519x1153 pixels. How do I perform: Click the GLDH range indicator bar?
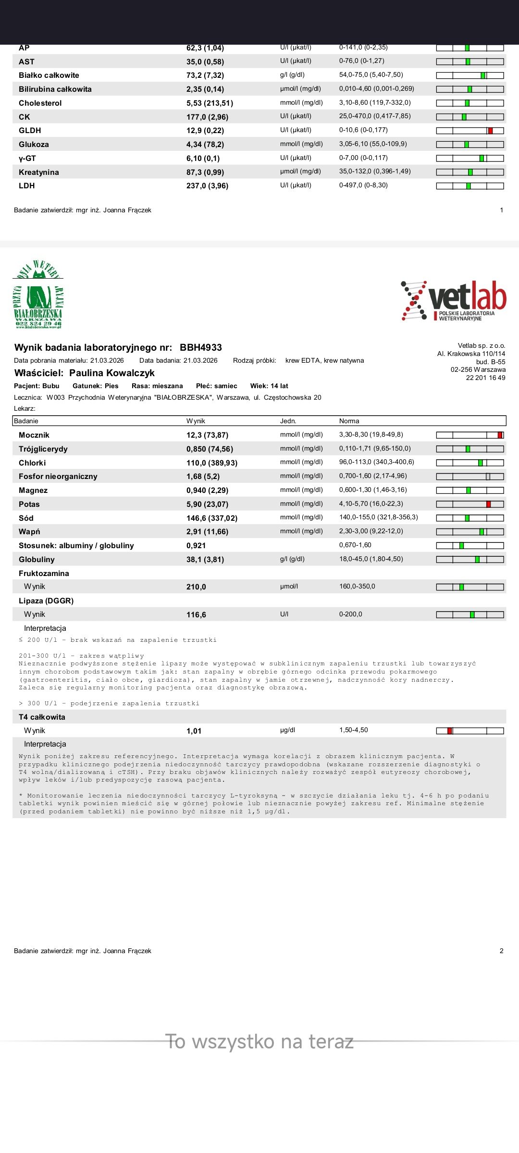[470, 131]
